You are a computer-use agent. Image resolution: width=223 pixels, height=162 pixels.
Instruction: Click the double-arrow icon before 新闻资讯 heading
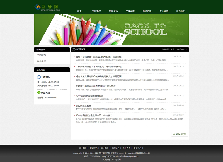click(x=74, y=49)
